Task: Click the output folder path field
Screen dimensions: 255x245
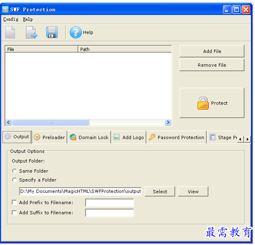Action: point(80,192)
